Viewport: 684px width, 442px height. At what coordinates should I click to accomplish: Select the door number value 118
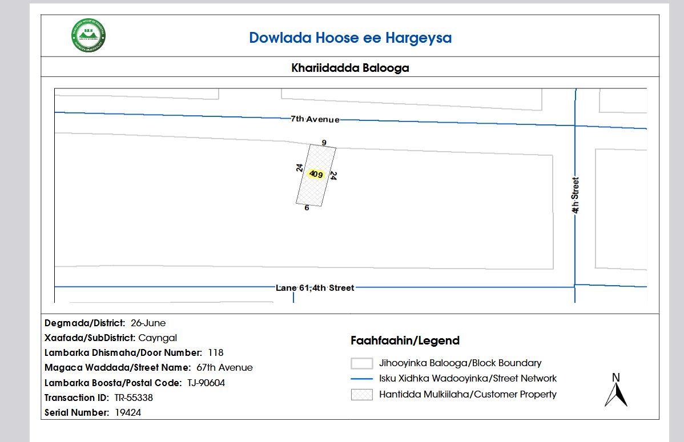click(215, 352)
